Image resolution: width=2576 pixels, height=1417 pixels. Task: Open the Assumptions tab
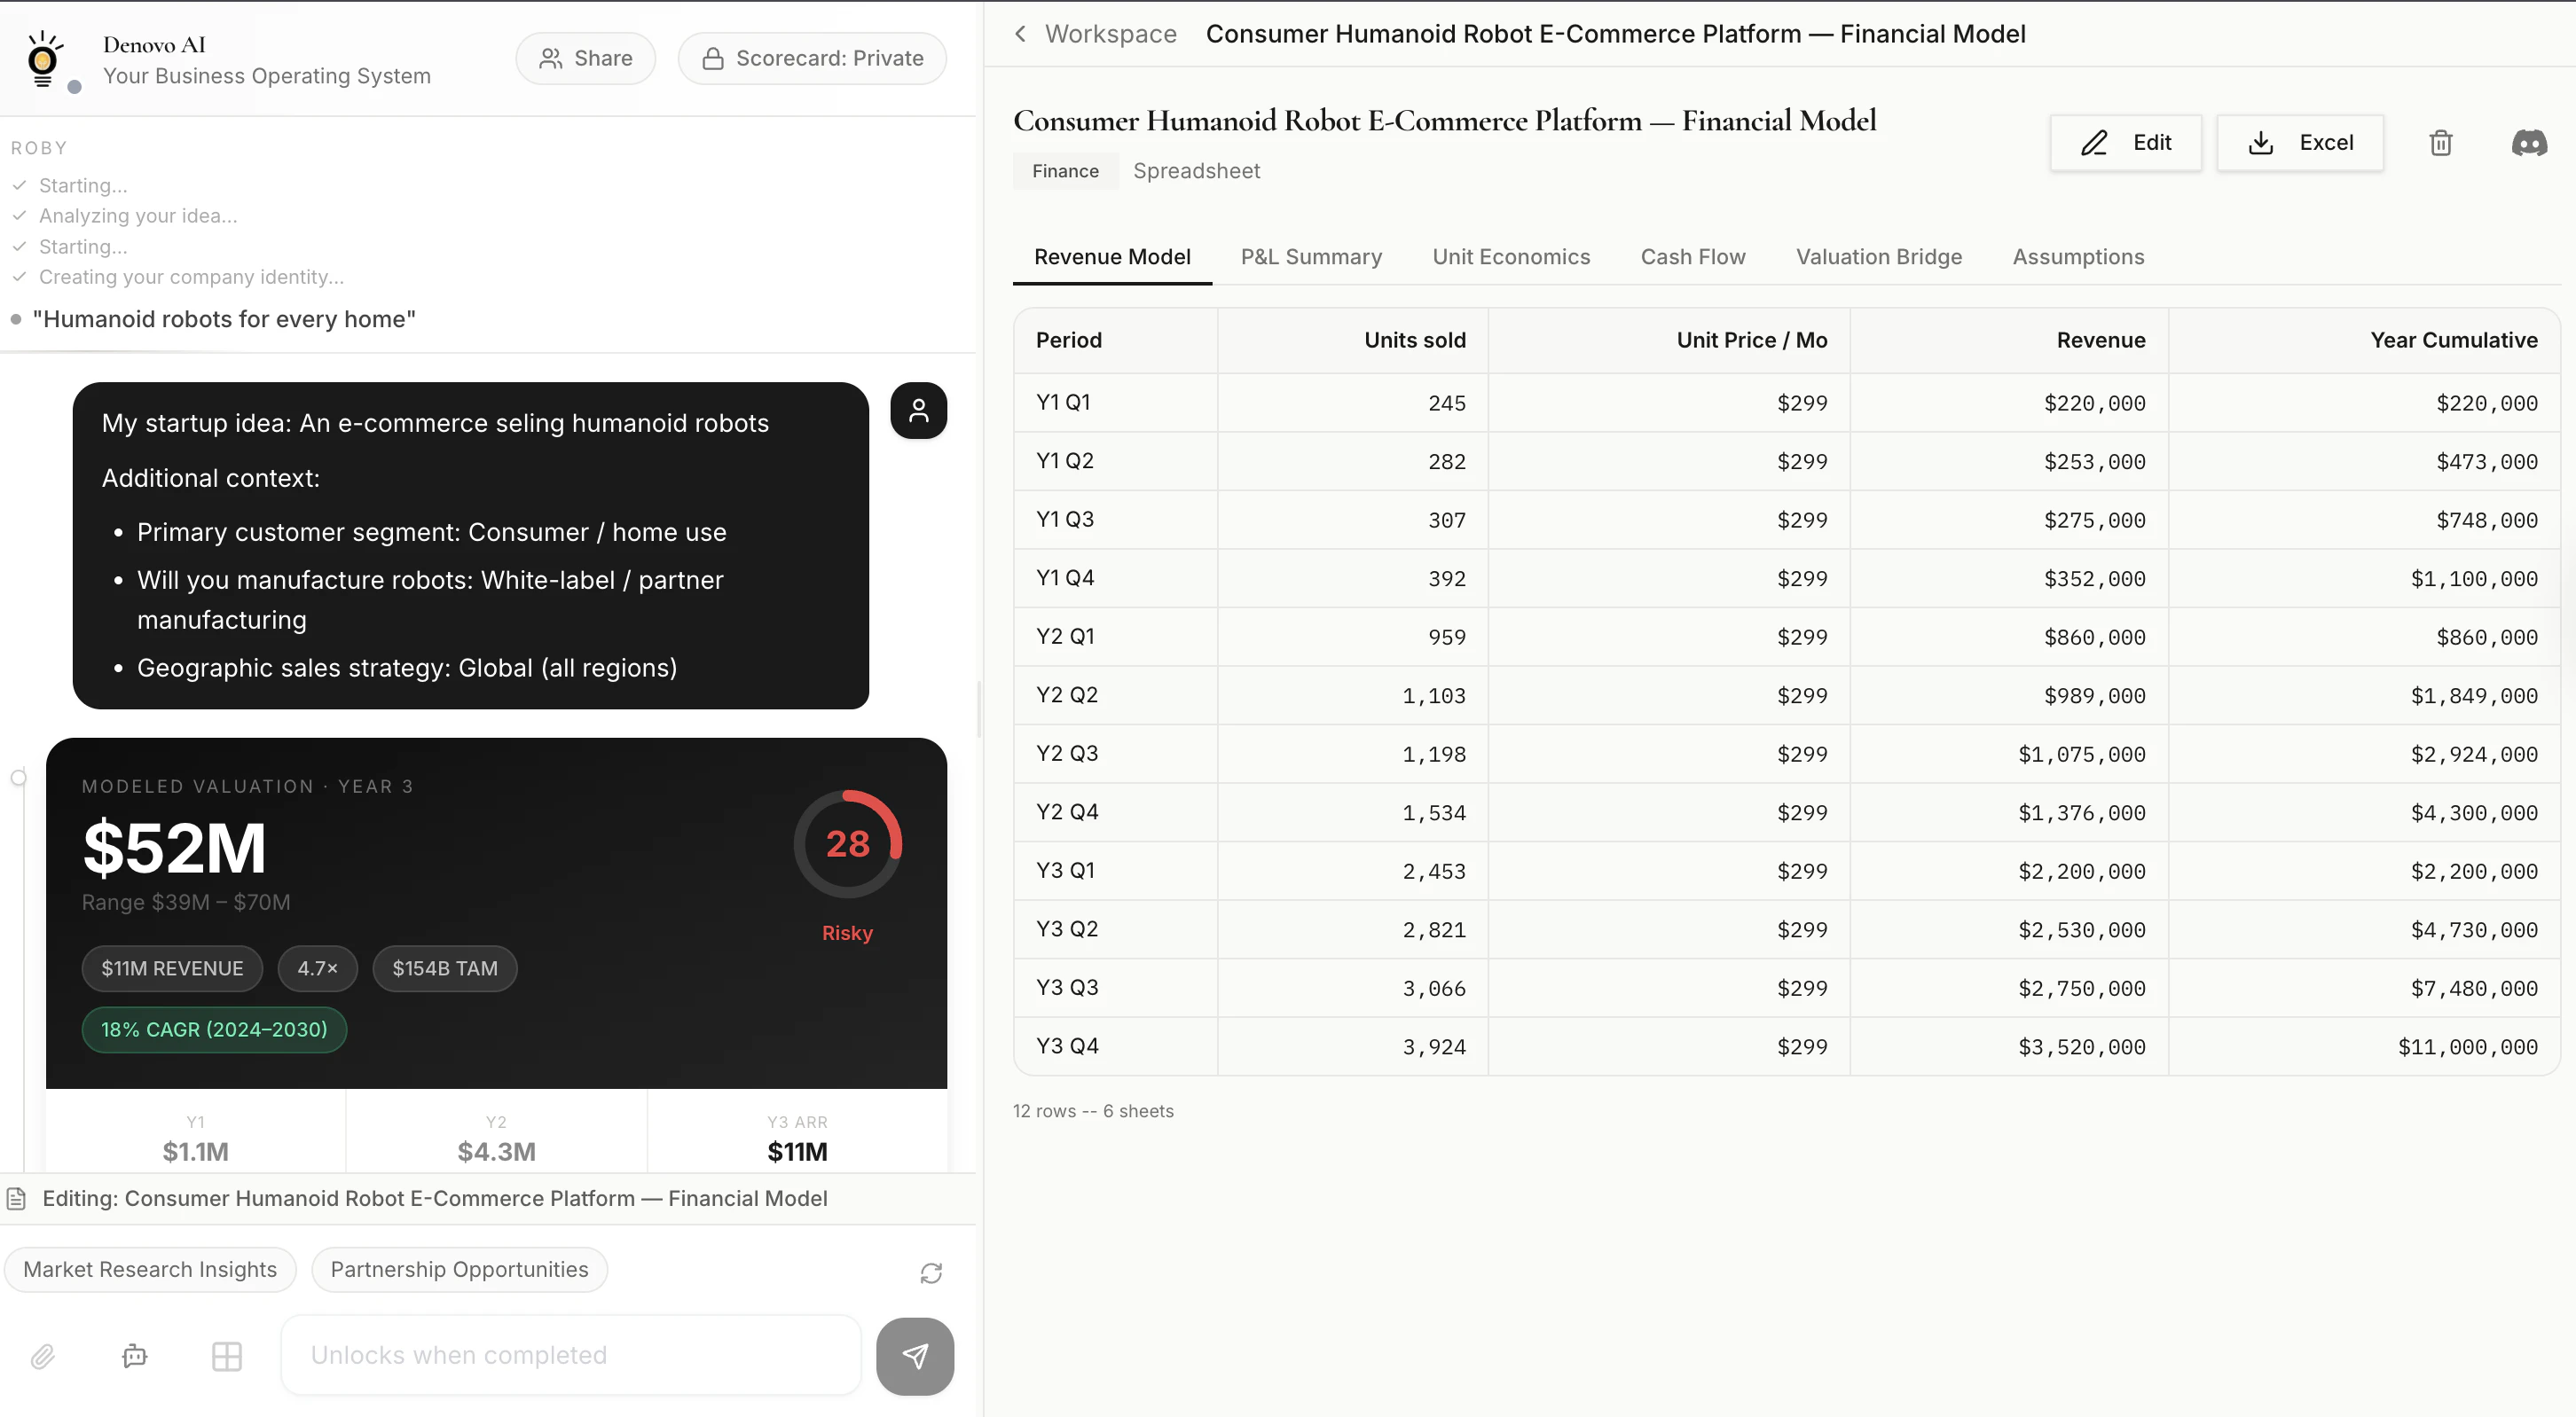click(x=2078, y=257)
